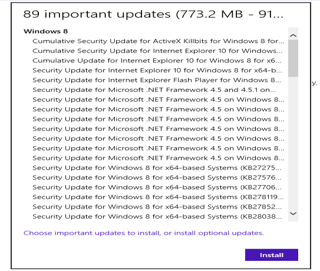Click the Install button

coord(272,255)
